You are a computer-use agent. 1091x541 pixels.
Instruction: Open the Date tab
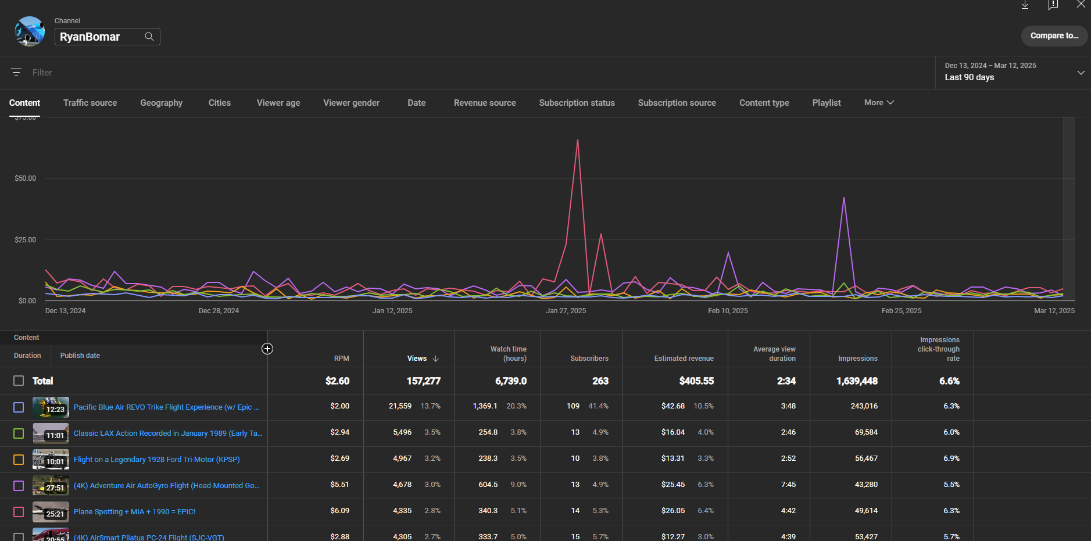(x=417, y=103)
